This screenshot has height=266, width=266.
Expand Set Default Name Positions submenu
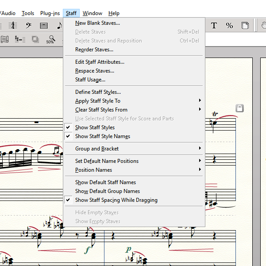(107, 161)
